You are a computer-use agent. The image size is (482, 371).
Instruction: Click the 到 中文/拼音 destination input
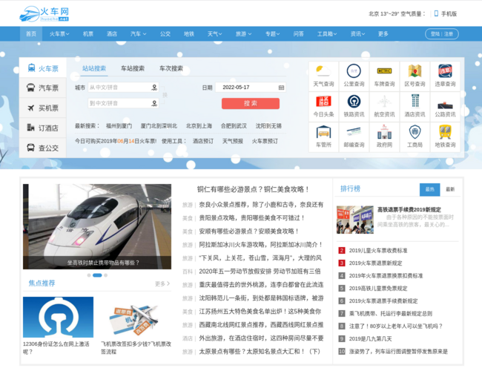[x=123, y=103]
